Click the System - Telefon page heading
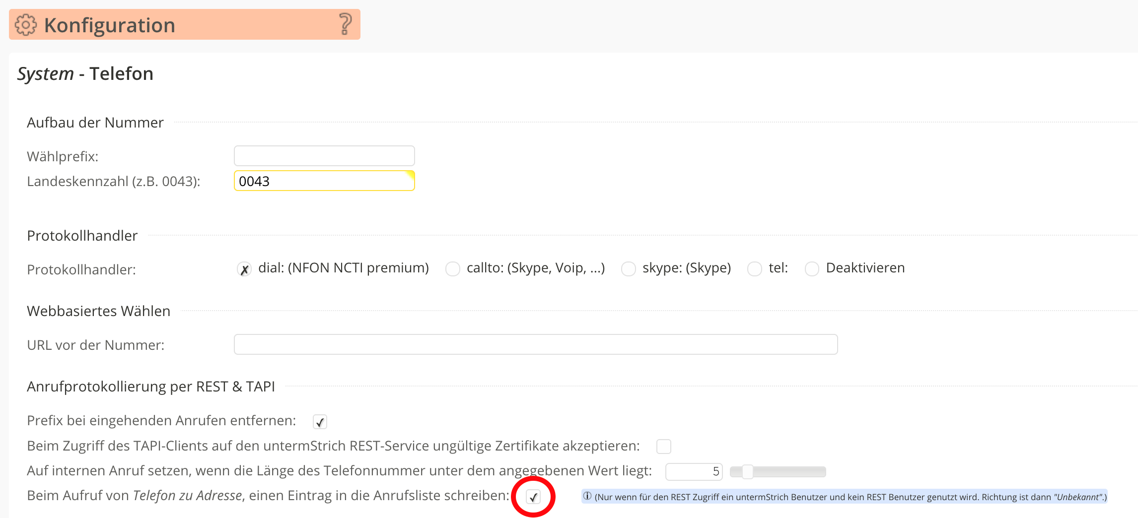 coord(85,73)
